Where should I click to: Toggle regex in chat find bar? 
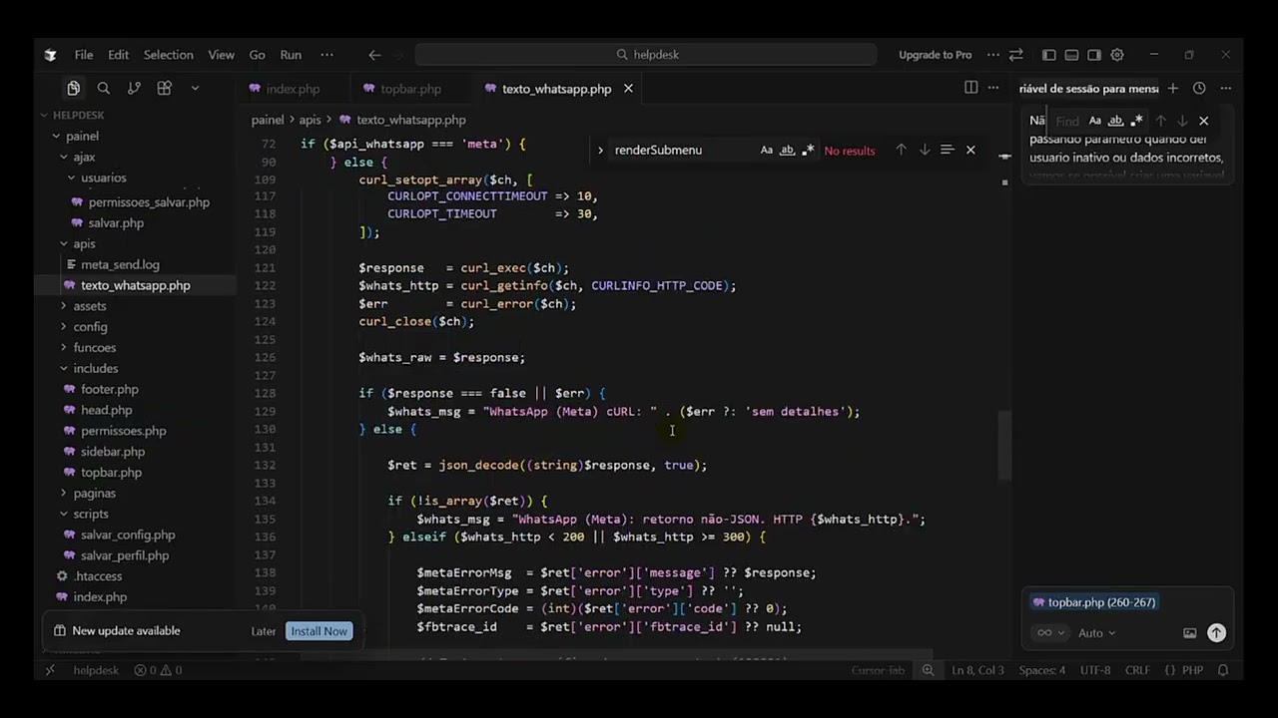[x=1136, y=121]
